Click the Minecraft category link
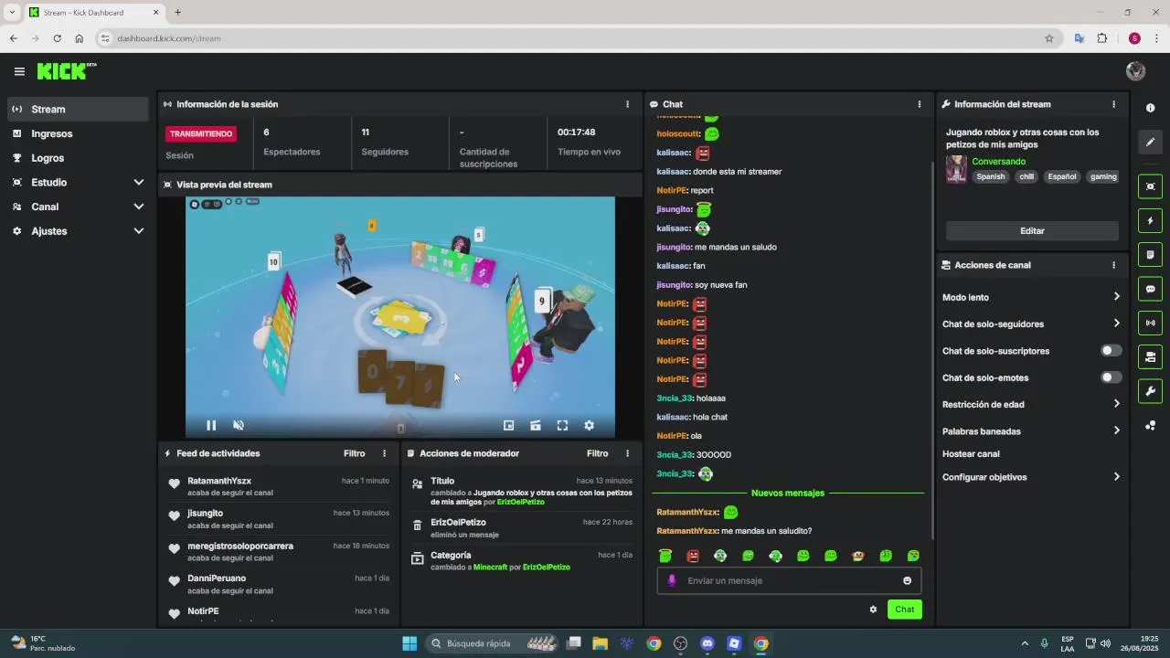 [490, 568]
